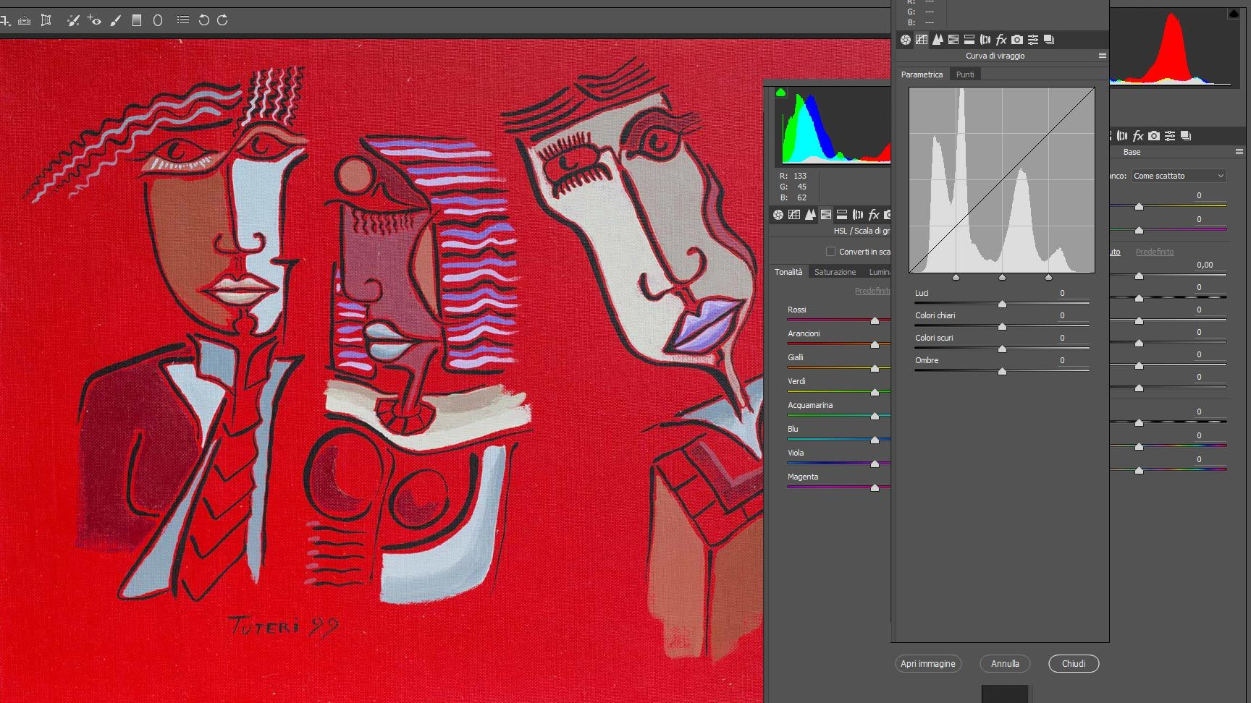Image resolution: width=1251 pixels, height=703 pixels.
Task: Open Curva di viraggio panel menu
Action: 1102,56
